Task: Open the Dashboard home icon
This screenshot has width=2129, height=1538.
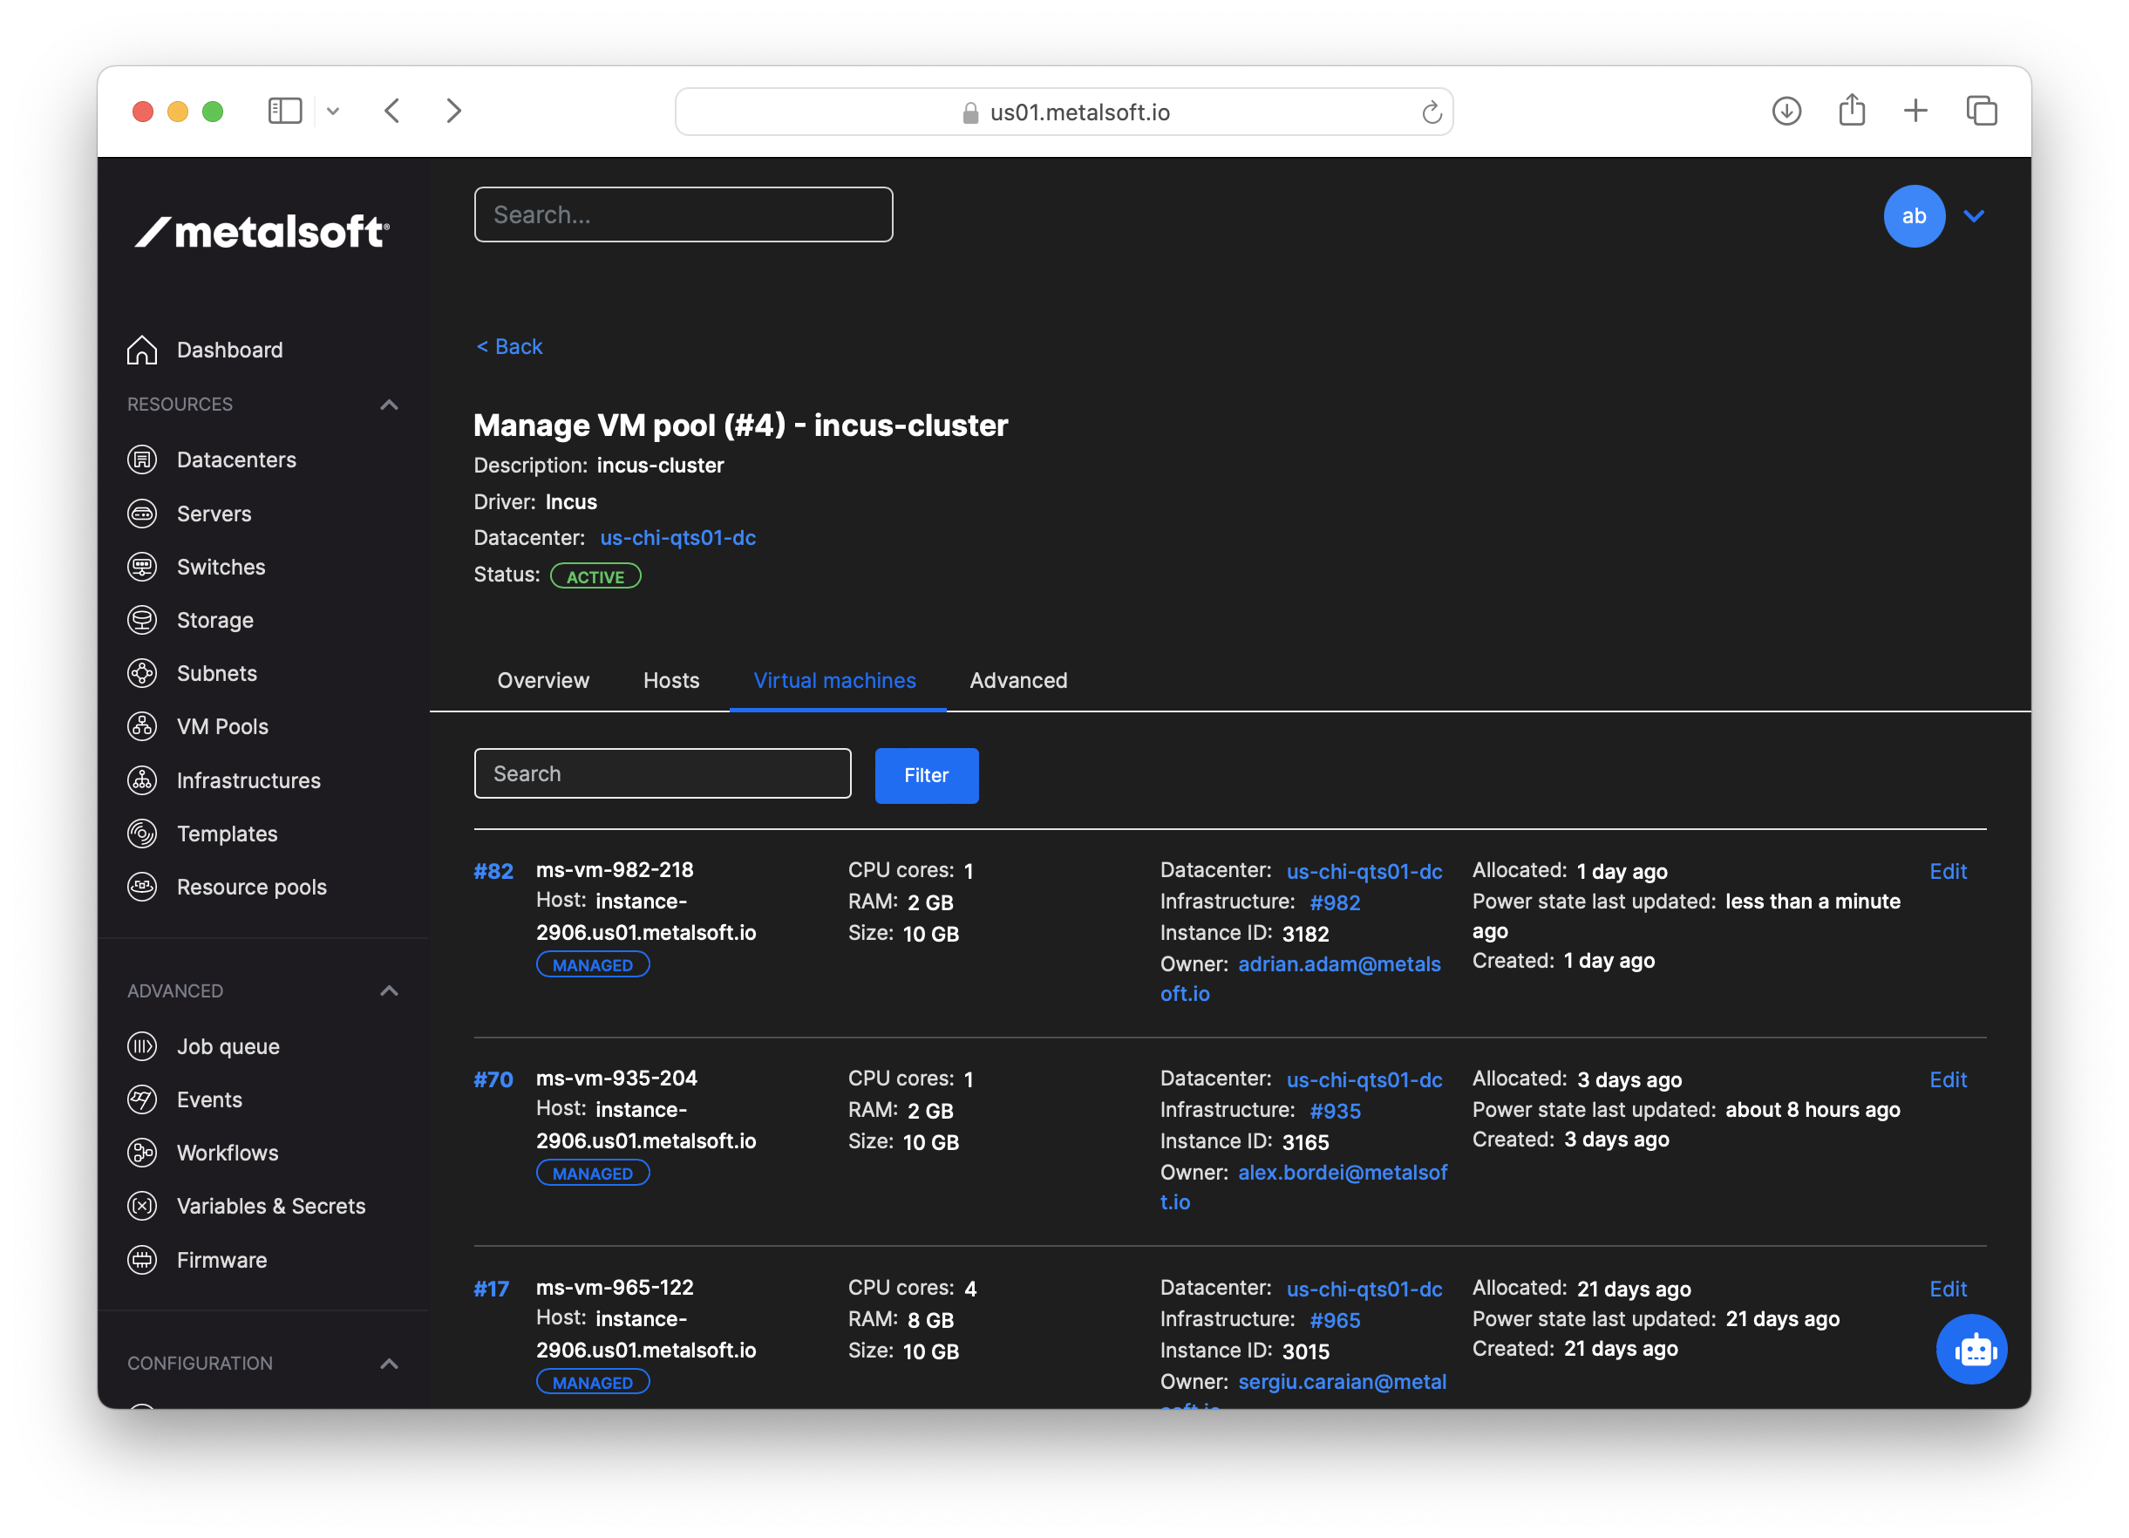Action: coord(142,350)
